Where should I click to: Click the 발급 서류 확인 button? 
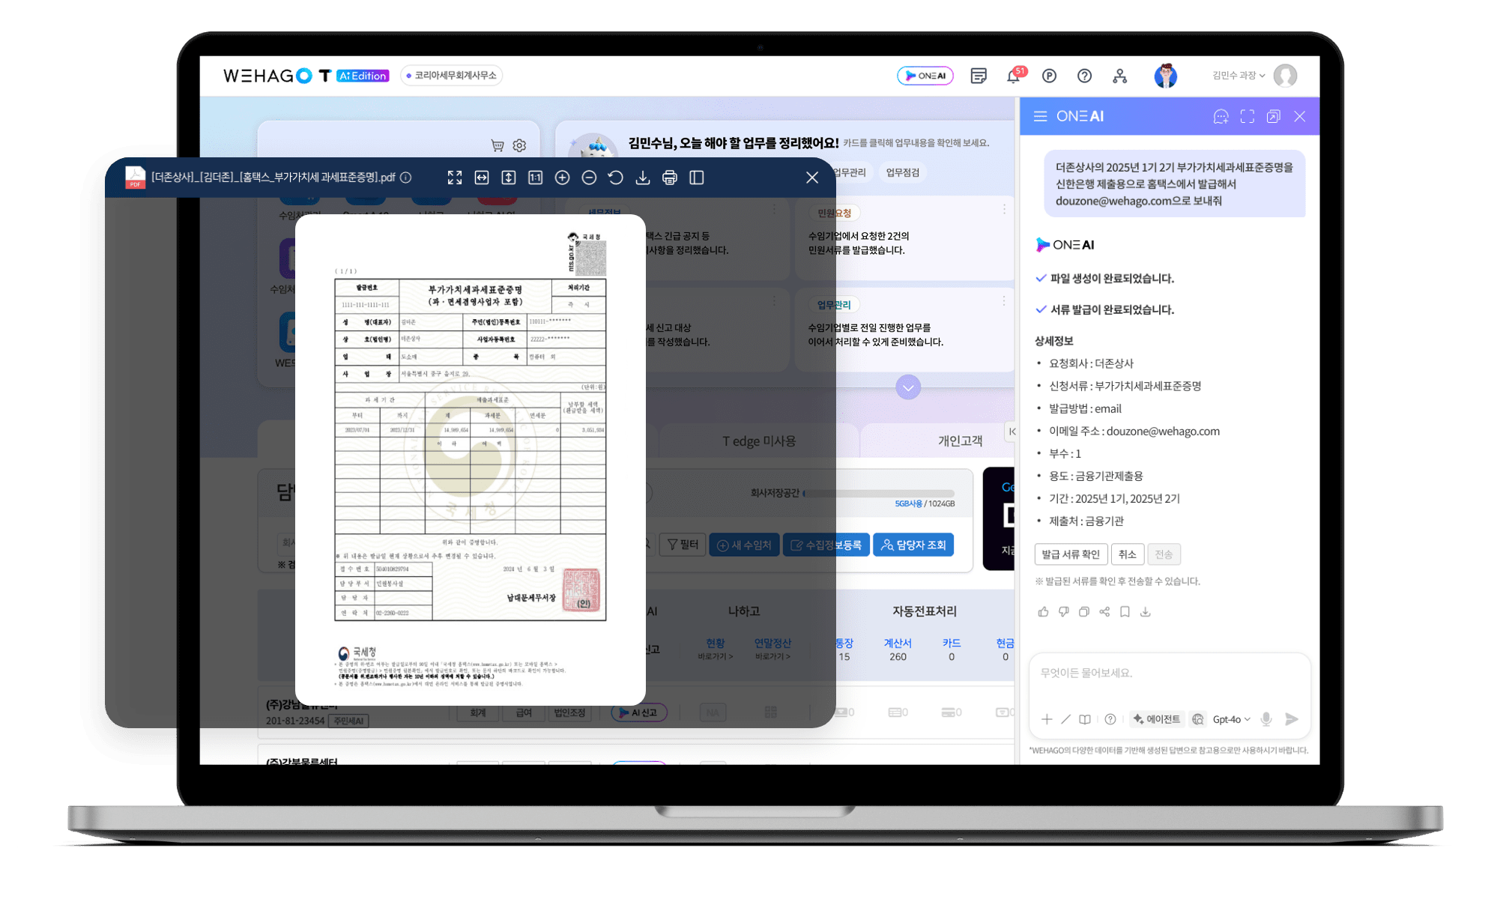[1070, 554]
